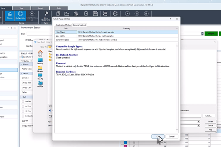The height and width of the screenshot is (147, 221).
Task: Click the stop button icon
Action: pyautogui.click(x=146, y=14)
